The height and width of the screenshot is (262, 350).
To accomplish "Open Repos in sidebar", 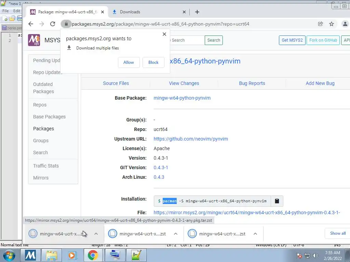I will pos(40,105).
